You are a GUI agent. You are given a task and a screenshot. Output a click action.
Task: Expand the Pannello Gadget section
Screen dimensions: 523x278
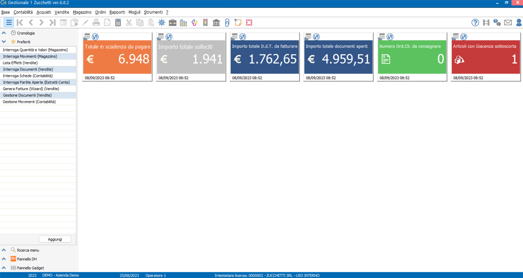(4, 268)
